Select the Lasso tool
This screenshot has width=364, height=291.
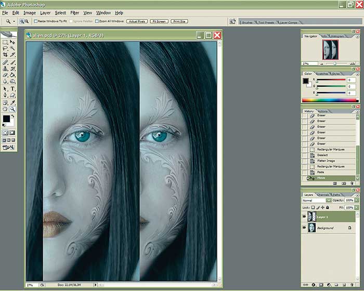tap(5, 48)
